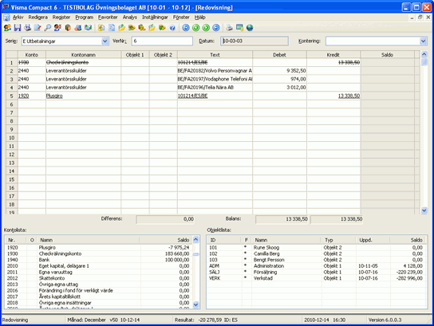Select Försäljning object row
Image resolution: width=434 pixels, height=326 pixels.
click(317, 272)
